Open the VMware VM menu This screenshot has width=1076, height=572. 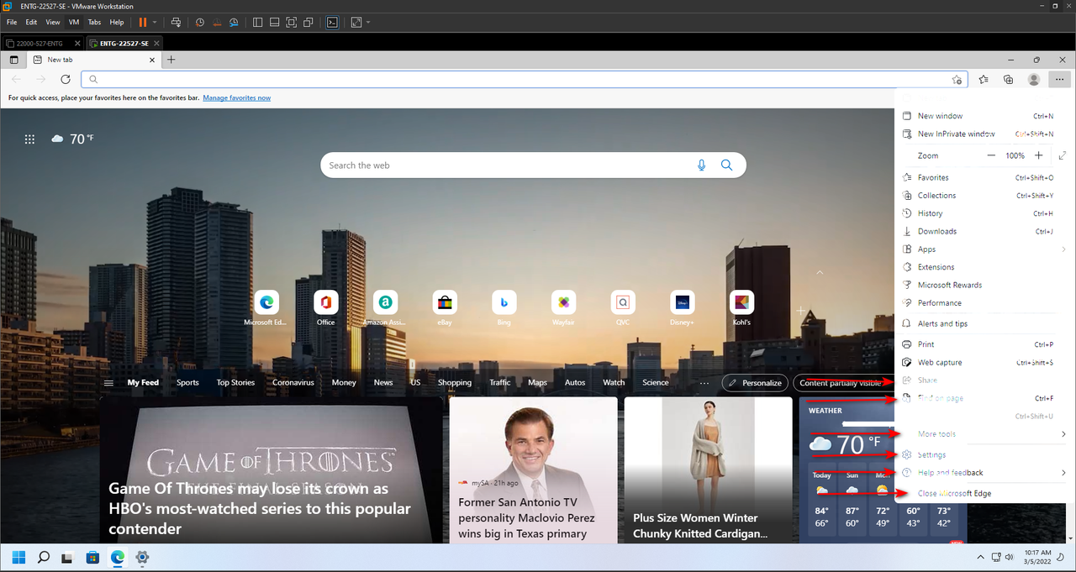tap(74, 22)
